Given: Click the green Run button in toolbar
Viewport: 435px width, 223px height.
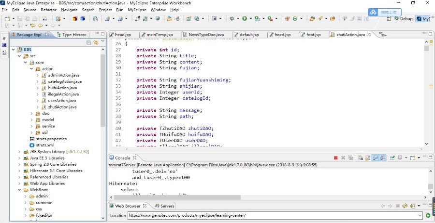Looking at the screenshot, I should [x=245, y=18].
